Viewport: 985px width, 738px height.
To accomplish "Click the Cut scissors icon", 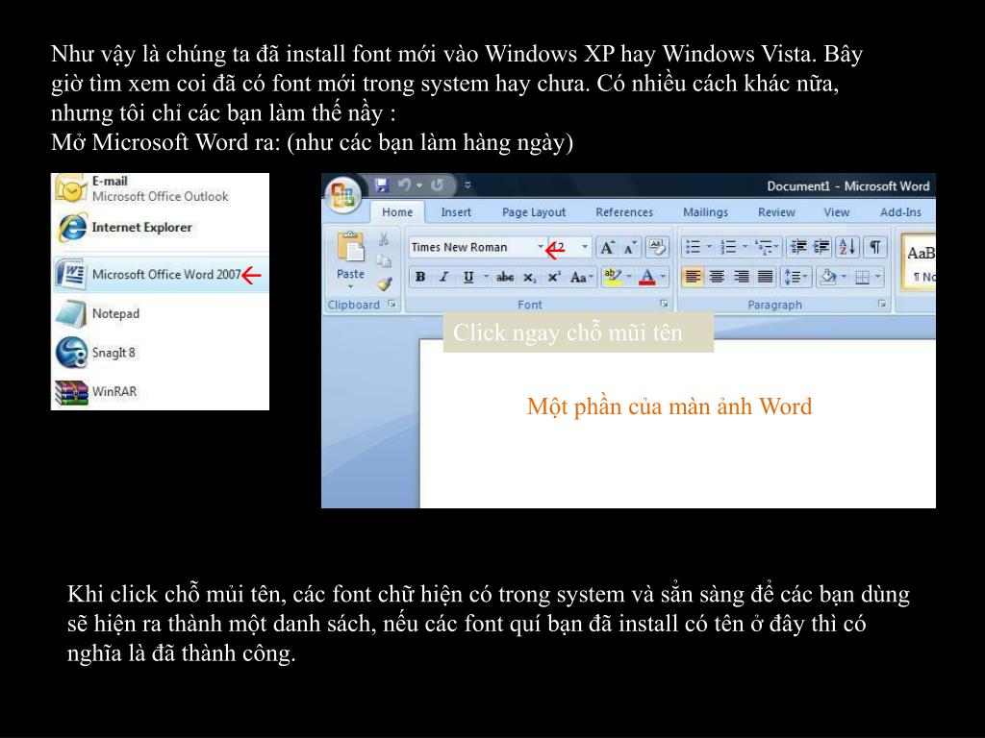I will (x=384, y=239).
